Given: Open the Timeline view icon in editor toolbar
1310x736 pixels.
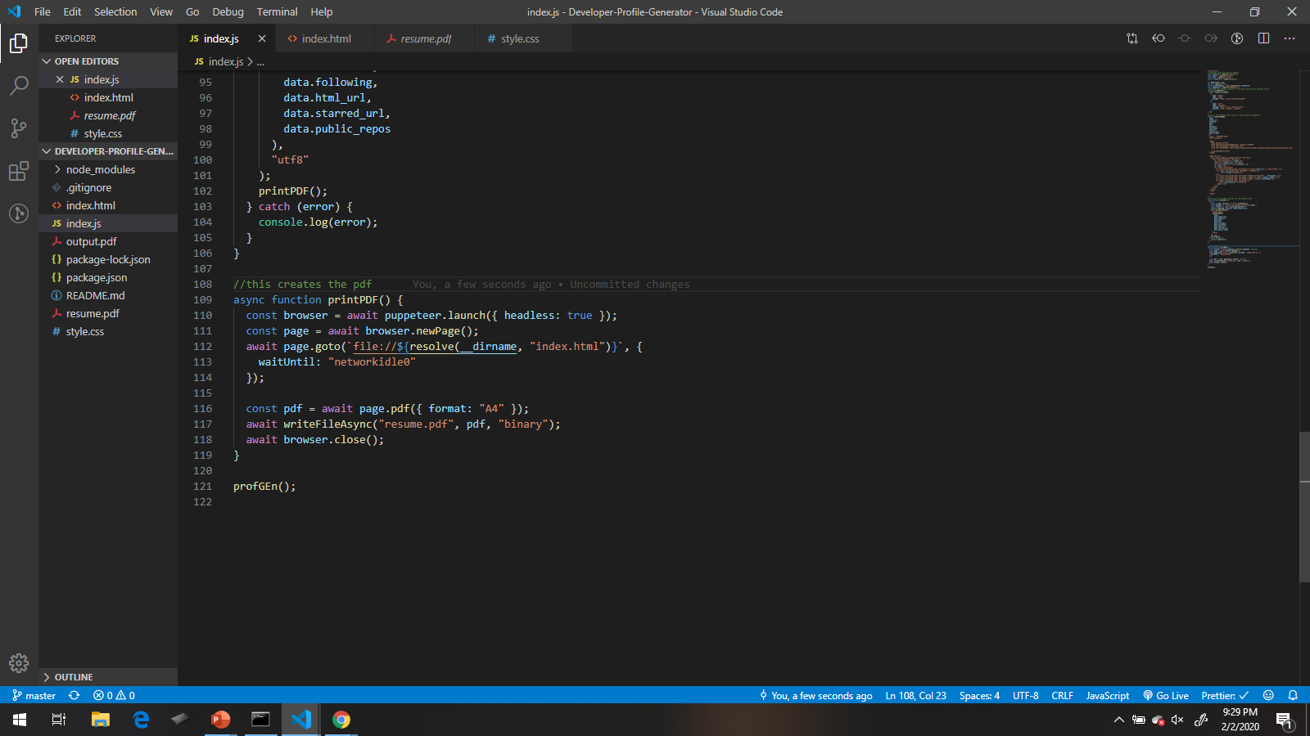Looking at the screenshot, I should click(1236, 38).
